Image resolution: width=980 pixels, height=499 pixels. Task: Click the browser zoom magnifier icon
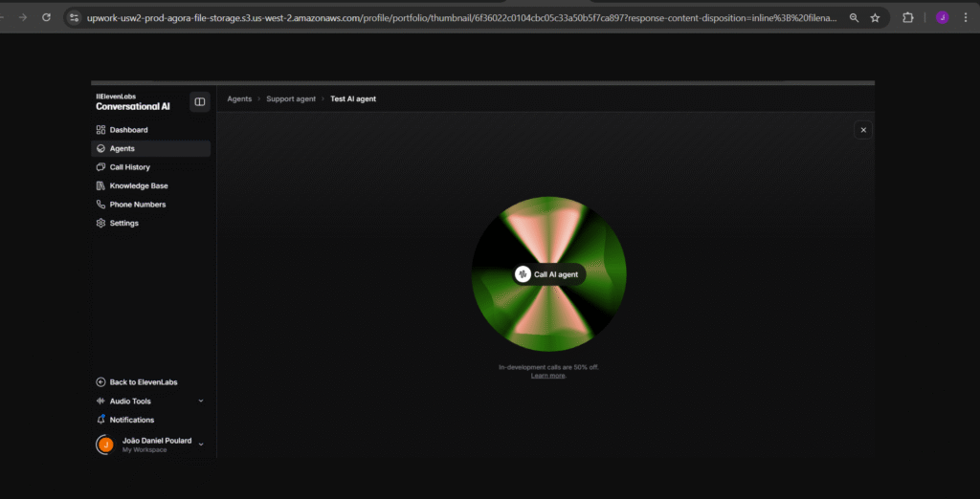click(x=855, y=17)
